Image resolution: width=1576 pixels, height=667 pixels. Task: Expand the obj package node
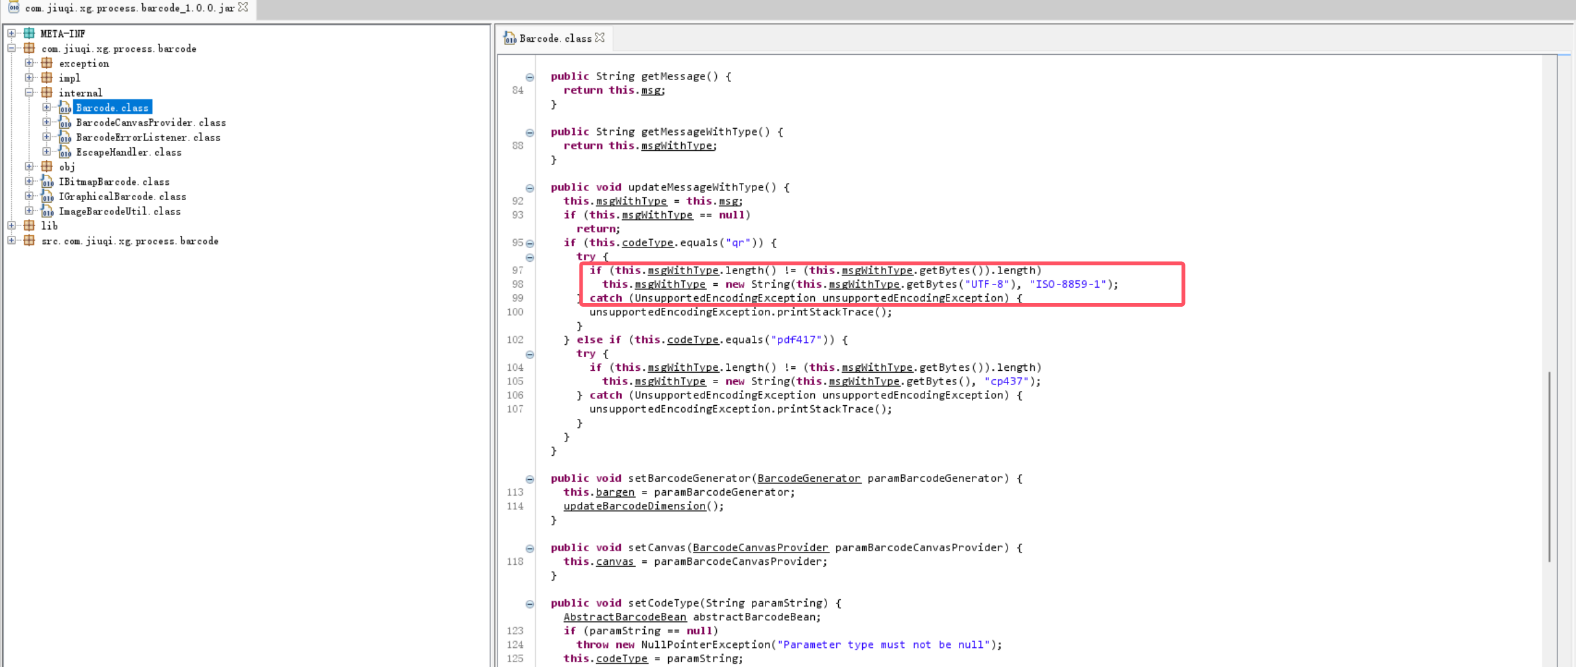point(29,166)
